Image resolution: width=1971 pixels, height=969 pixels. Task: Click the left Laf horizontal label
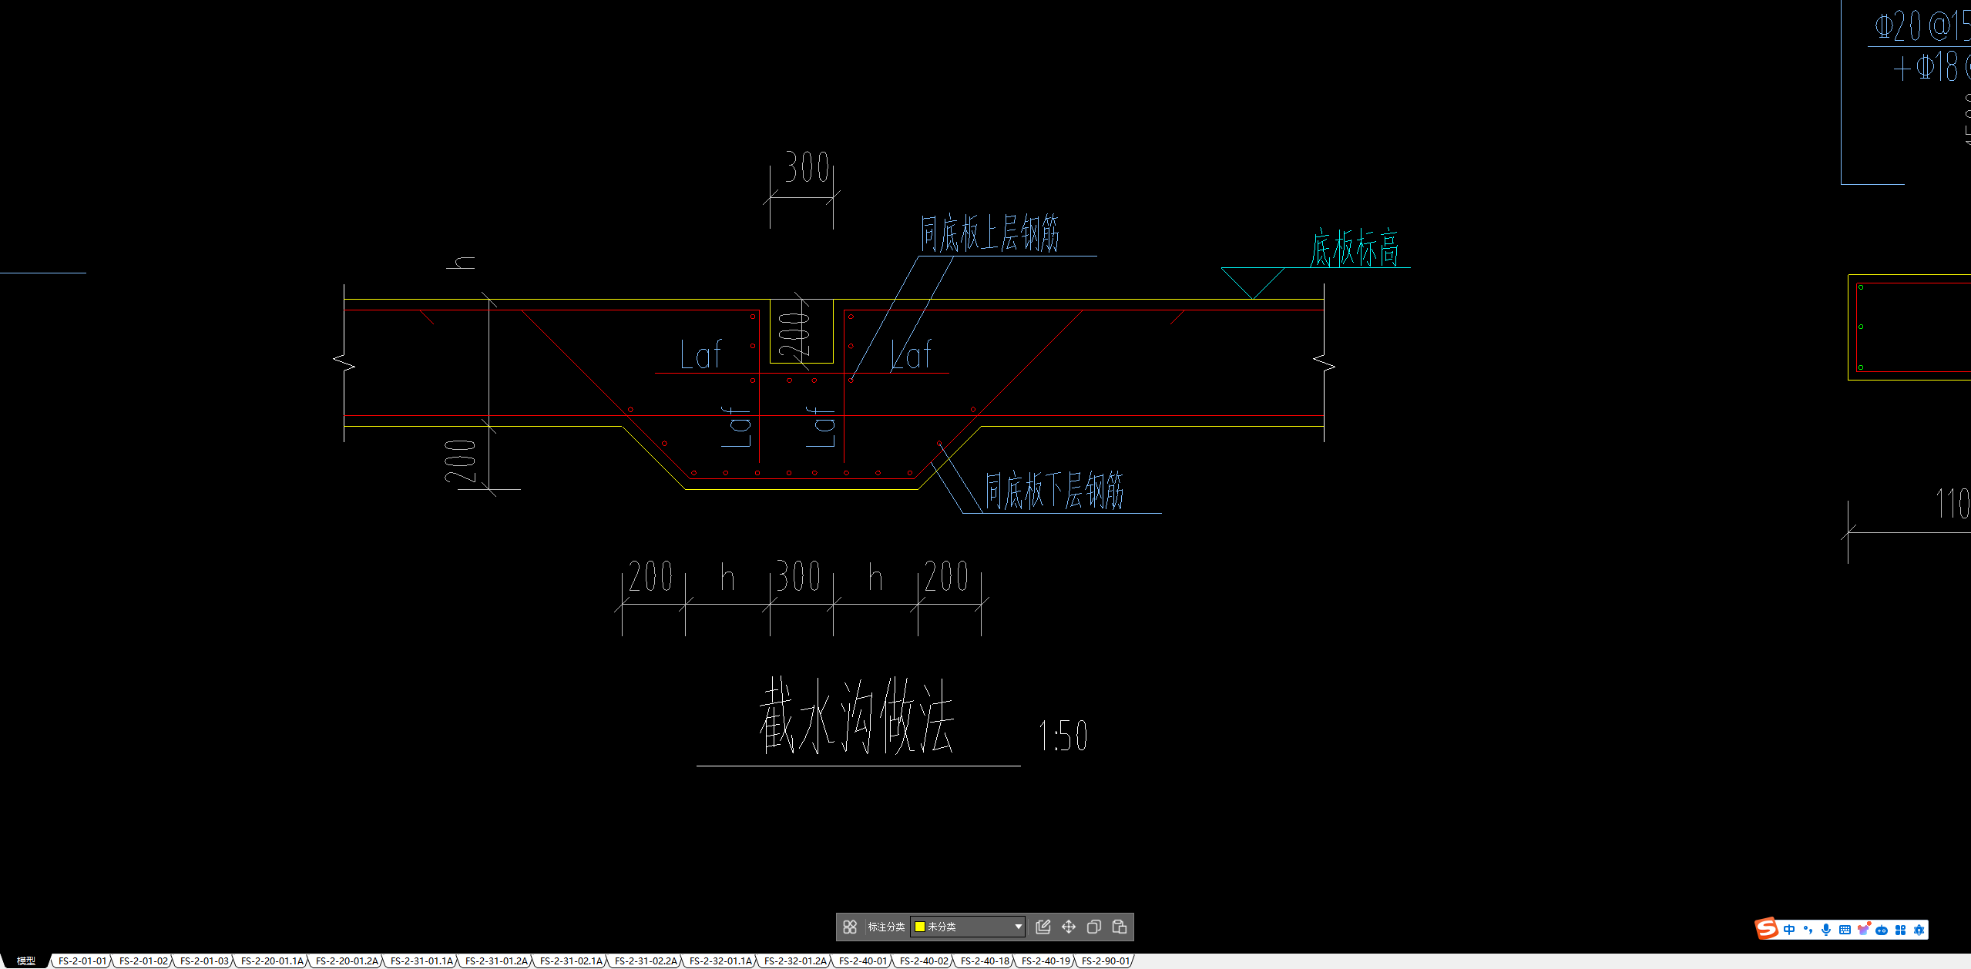(701, 355)
